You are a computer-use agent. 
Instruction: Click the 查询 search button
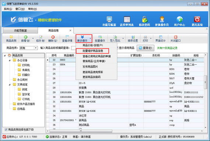(x=145, y=48)
